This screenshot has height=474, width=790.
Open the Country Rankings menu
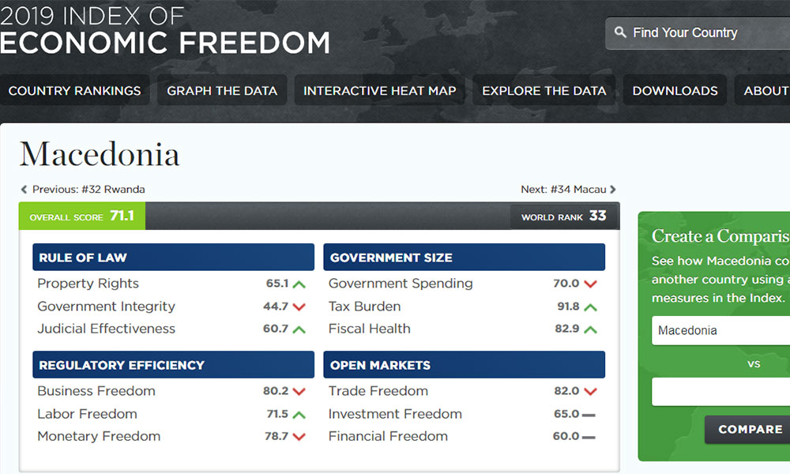pos(74,90)
